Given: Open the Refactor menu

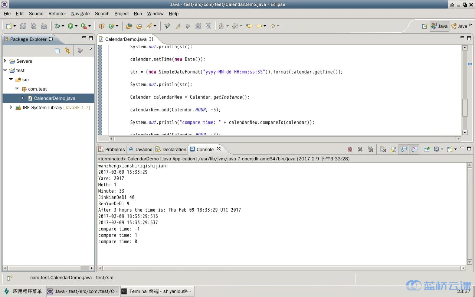Looking at the screenshot, I should tap(57, 14).
